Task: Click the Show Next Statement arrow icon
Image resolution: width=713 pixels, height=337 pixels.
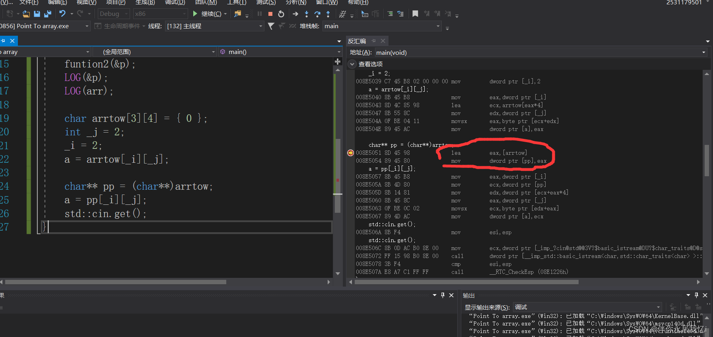Action: click(295, 14)
